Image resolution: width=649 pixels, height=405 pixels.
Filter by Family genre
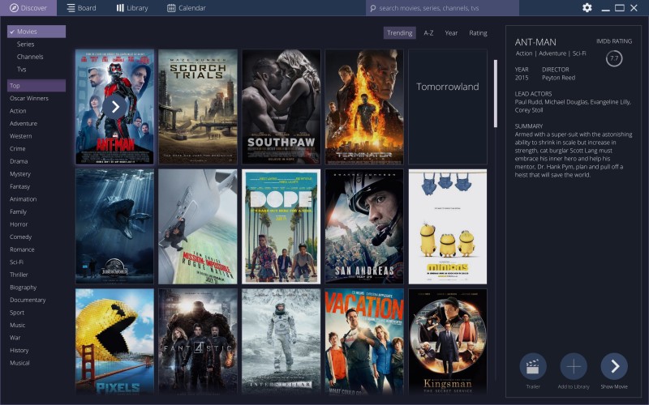point(18,211)
